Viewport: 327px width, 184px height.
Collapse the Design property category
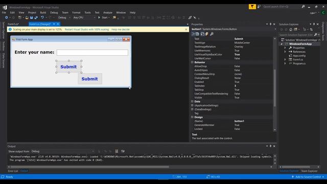pos(192,117)
